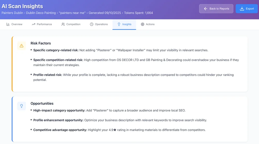Image resolution: width=259 pixels, height=144 pixels.
Task: Click the trend arrow icon beside Performance
Action: coord(33,24)
